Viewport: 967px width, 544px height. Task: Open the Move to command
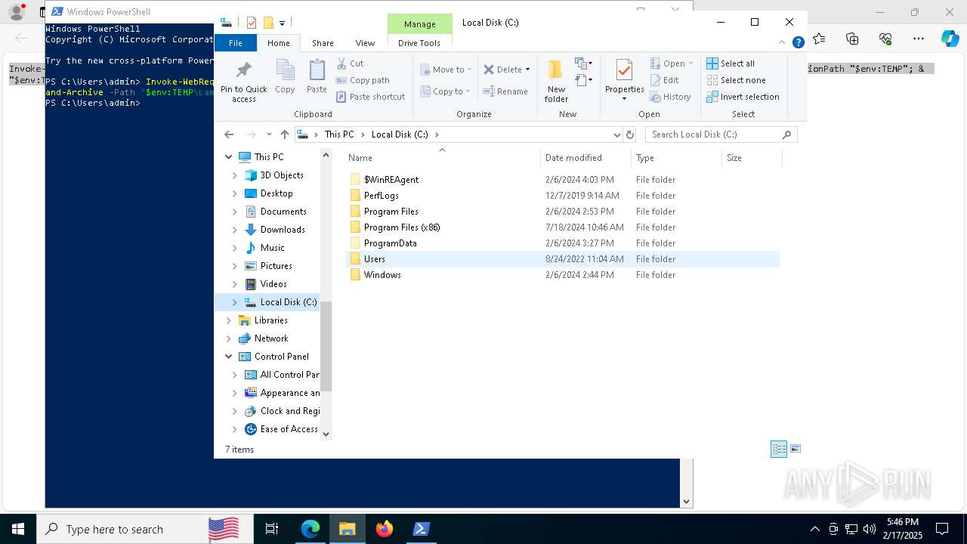click(x=446, y=70)
